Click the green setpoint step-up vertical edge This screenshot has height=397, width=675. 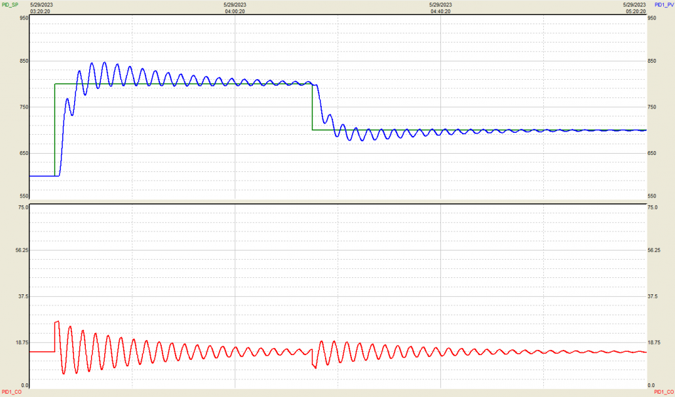pos(54,131)
